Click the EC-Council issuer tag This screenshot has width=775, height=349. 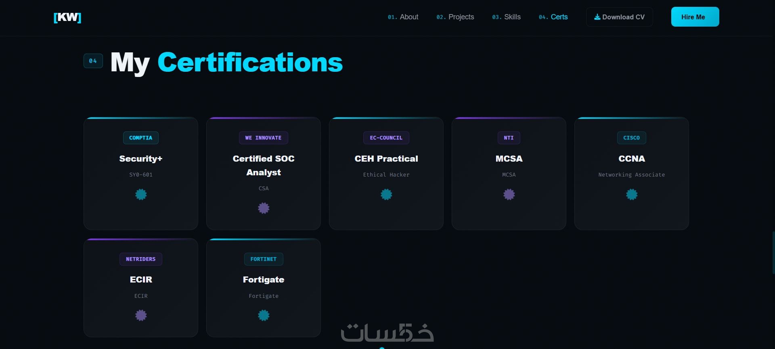click(386, 138)
